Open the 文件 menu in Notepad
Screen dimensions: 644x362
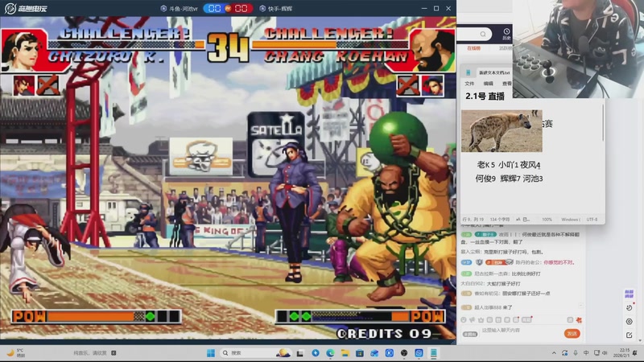469,84
